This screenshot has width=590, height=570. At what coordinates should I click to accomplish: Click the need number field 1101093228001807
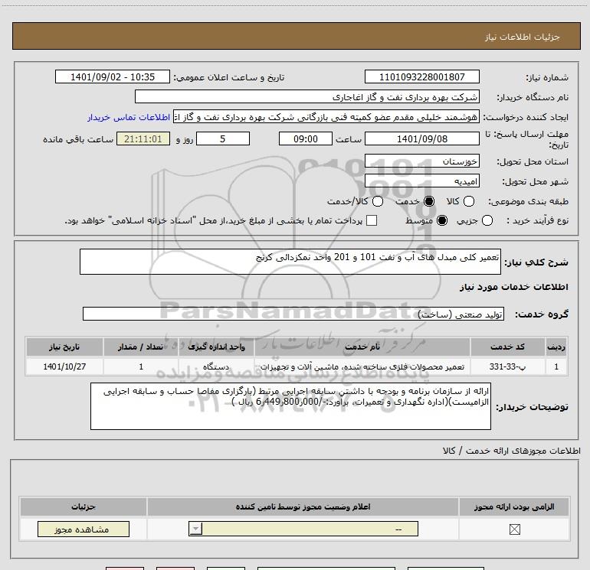click(421, 77)
